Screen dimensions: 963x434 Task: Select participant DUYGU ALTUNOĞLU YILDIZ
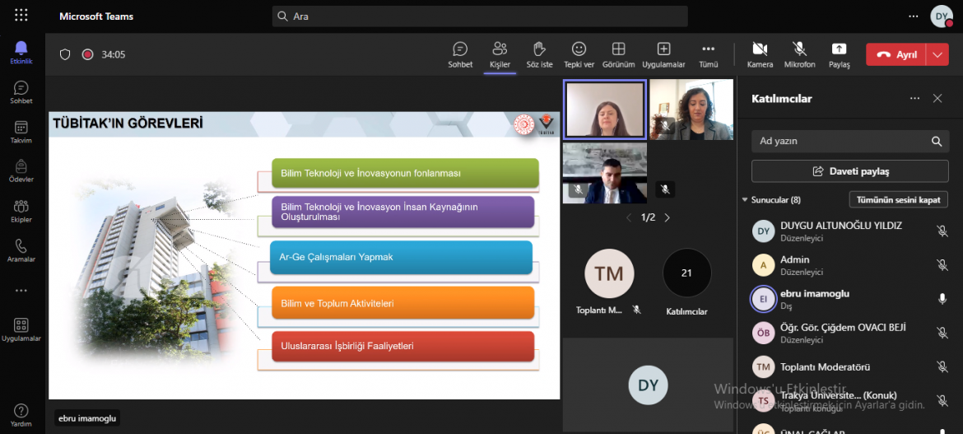click(x=850, y=231)
